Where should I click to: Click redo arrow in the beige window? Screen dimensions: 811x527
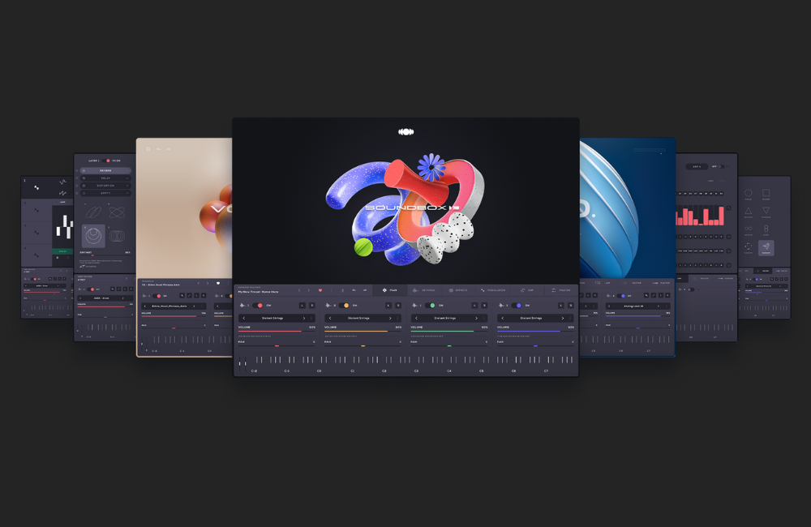pyautogui.click(x=168, y=149)
